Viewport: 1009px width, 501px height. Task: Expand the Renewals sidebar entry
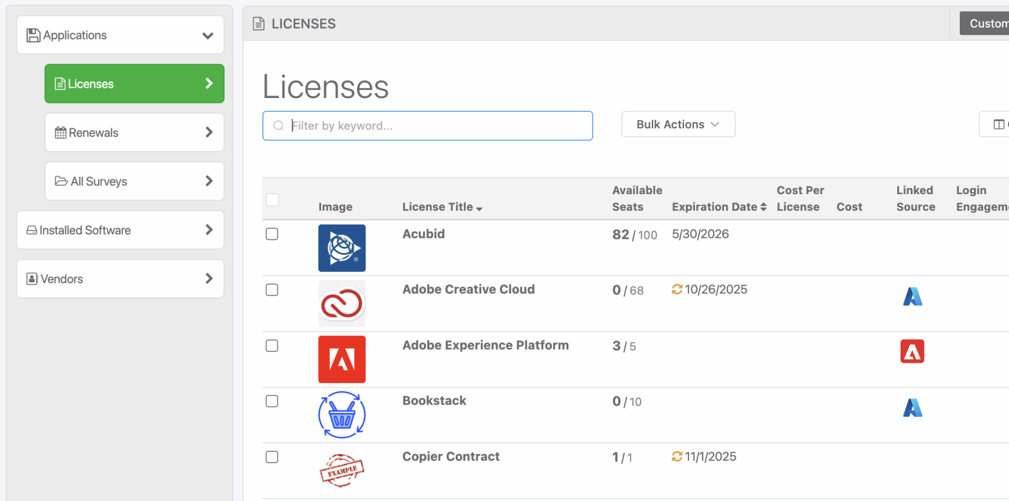209,132
